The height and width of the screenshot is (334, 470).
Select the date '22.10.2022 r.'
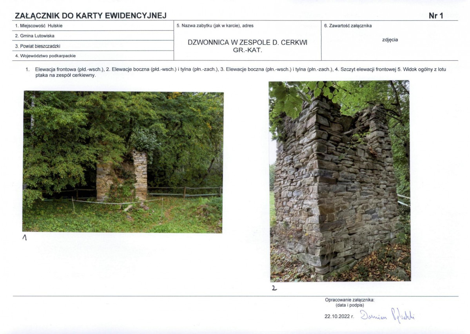pyautogui.click(x=339, y=316)
